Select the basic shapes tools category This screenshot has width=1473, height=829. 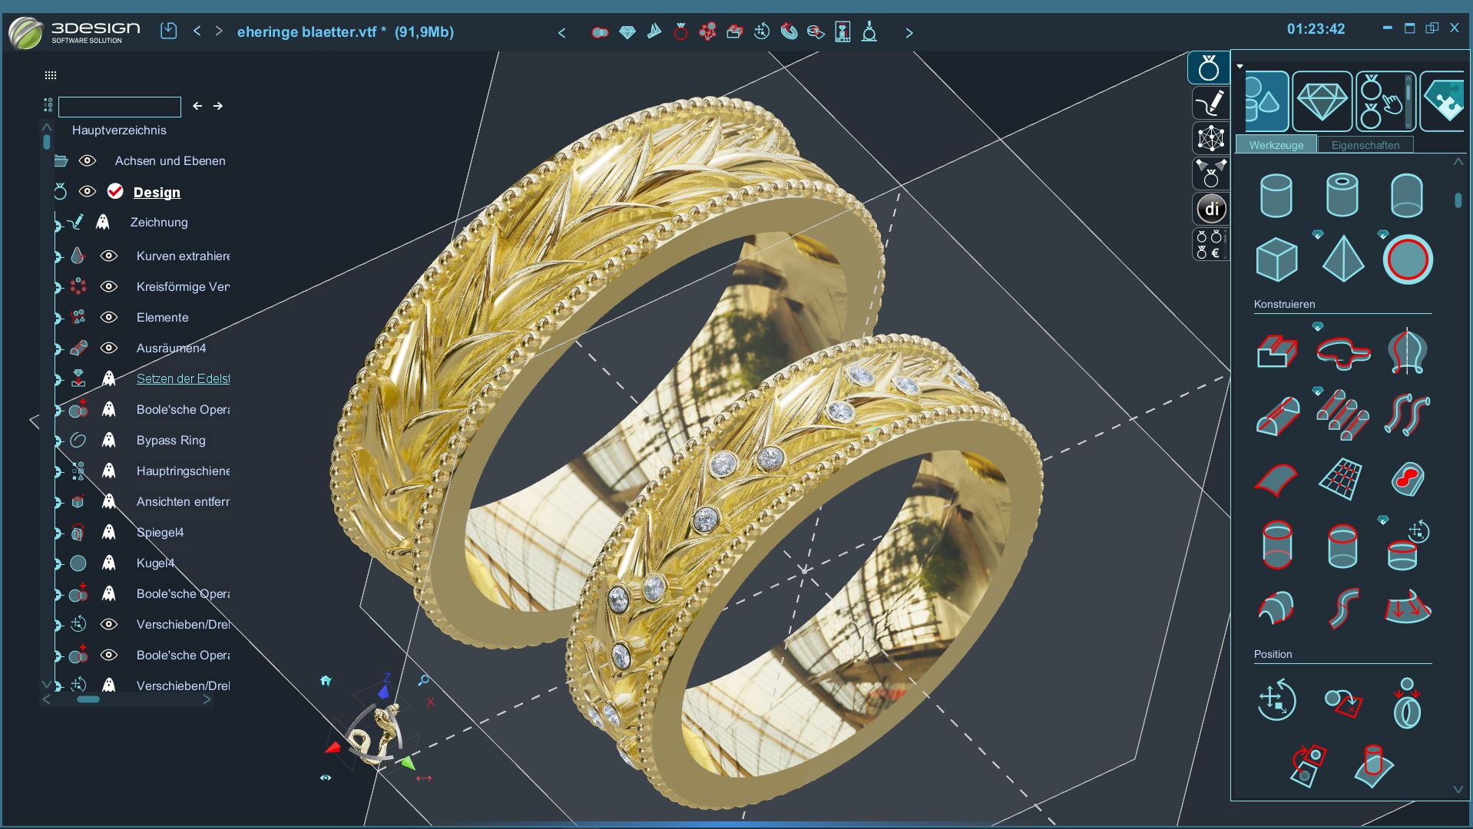(1266, 101)
